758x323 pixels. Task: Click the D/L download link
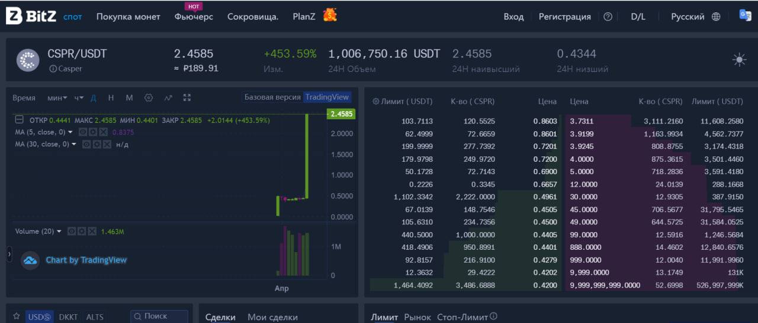pos(638,17)
